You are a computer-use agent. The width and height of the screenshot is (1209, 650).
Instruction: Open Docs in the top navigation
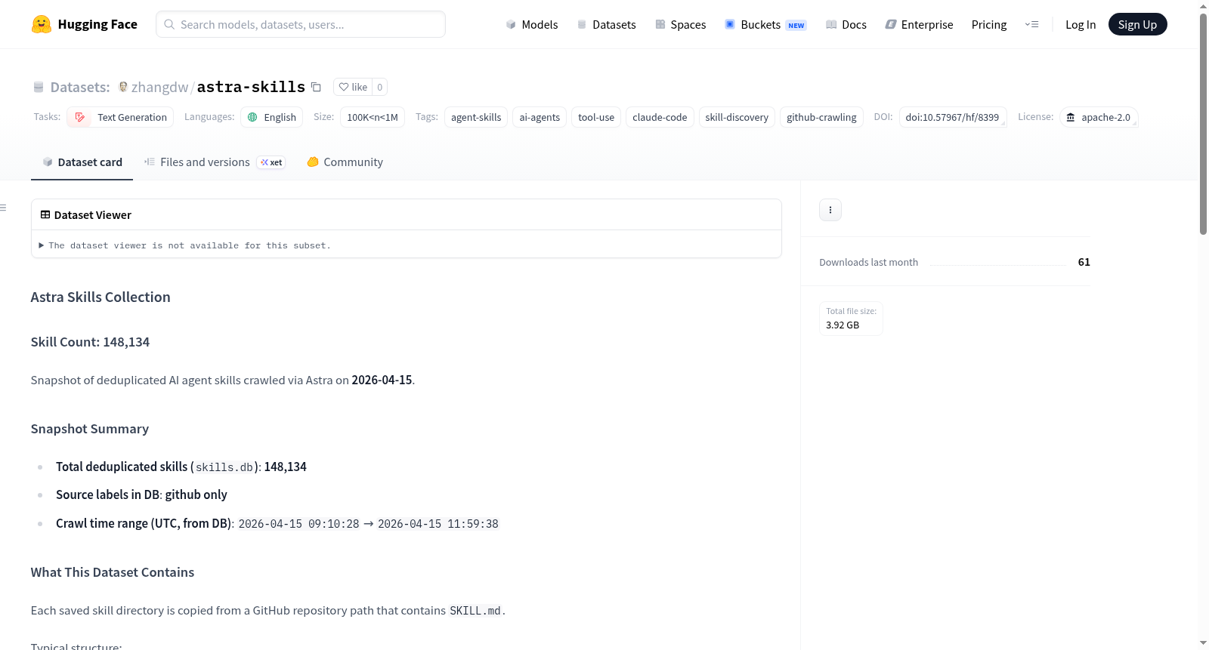click(846, 24)
